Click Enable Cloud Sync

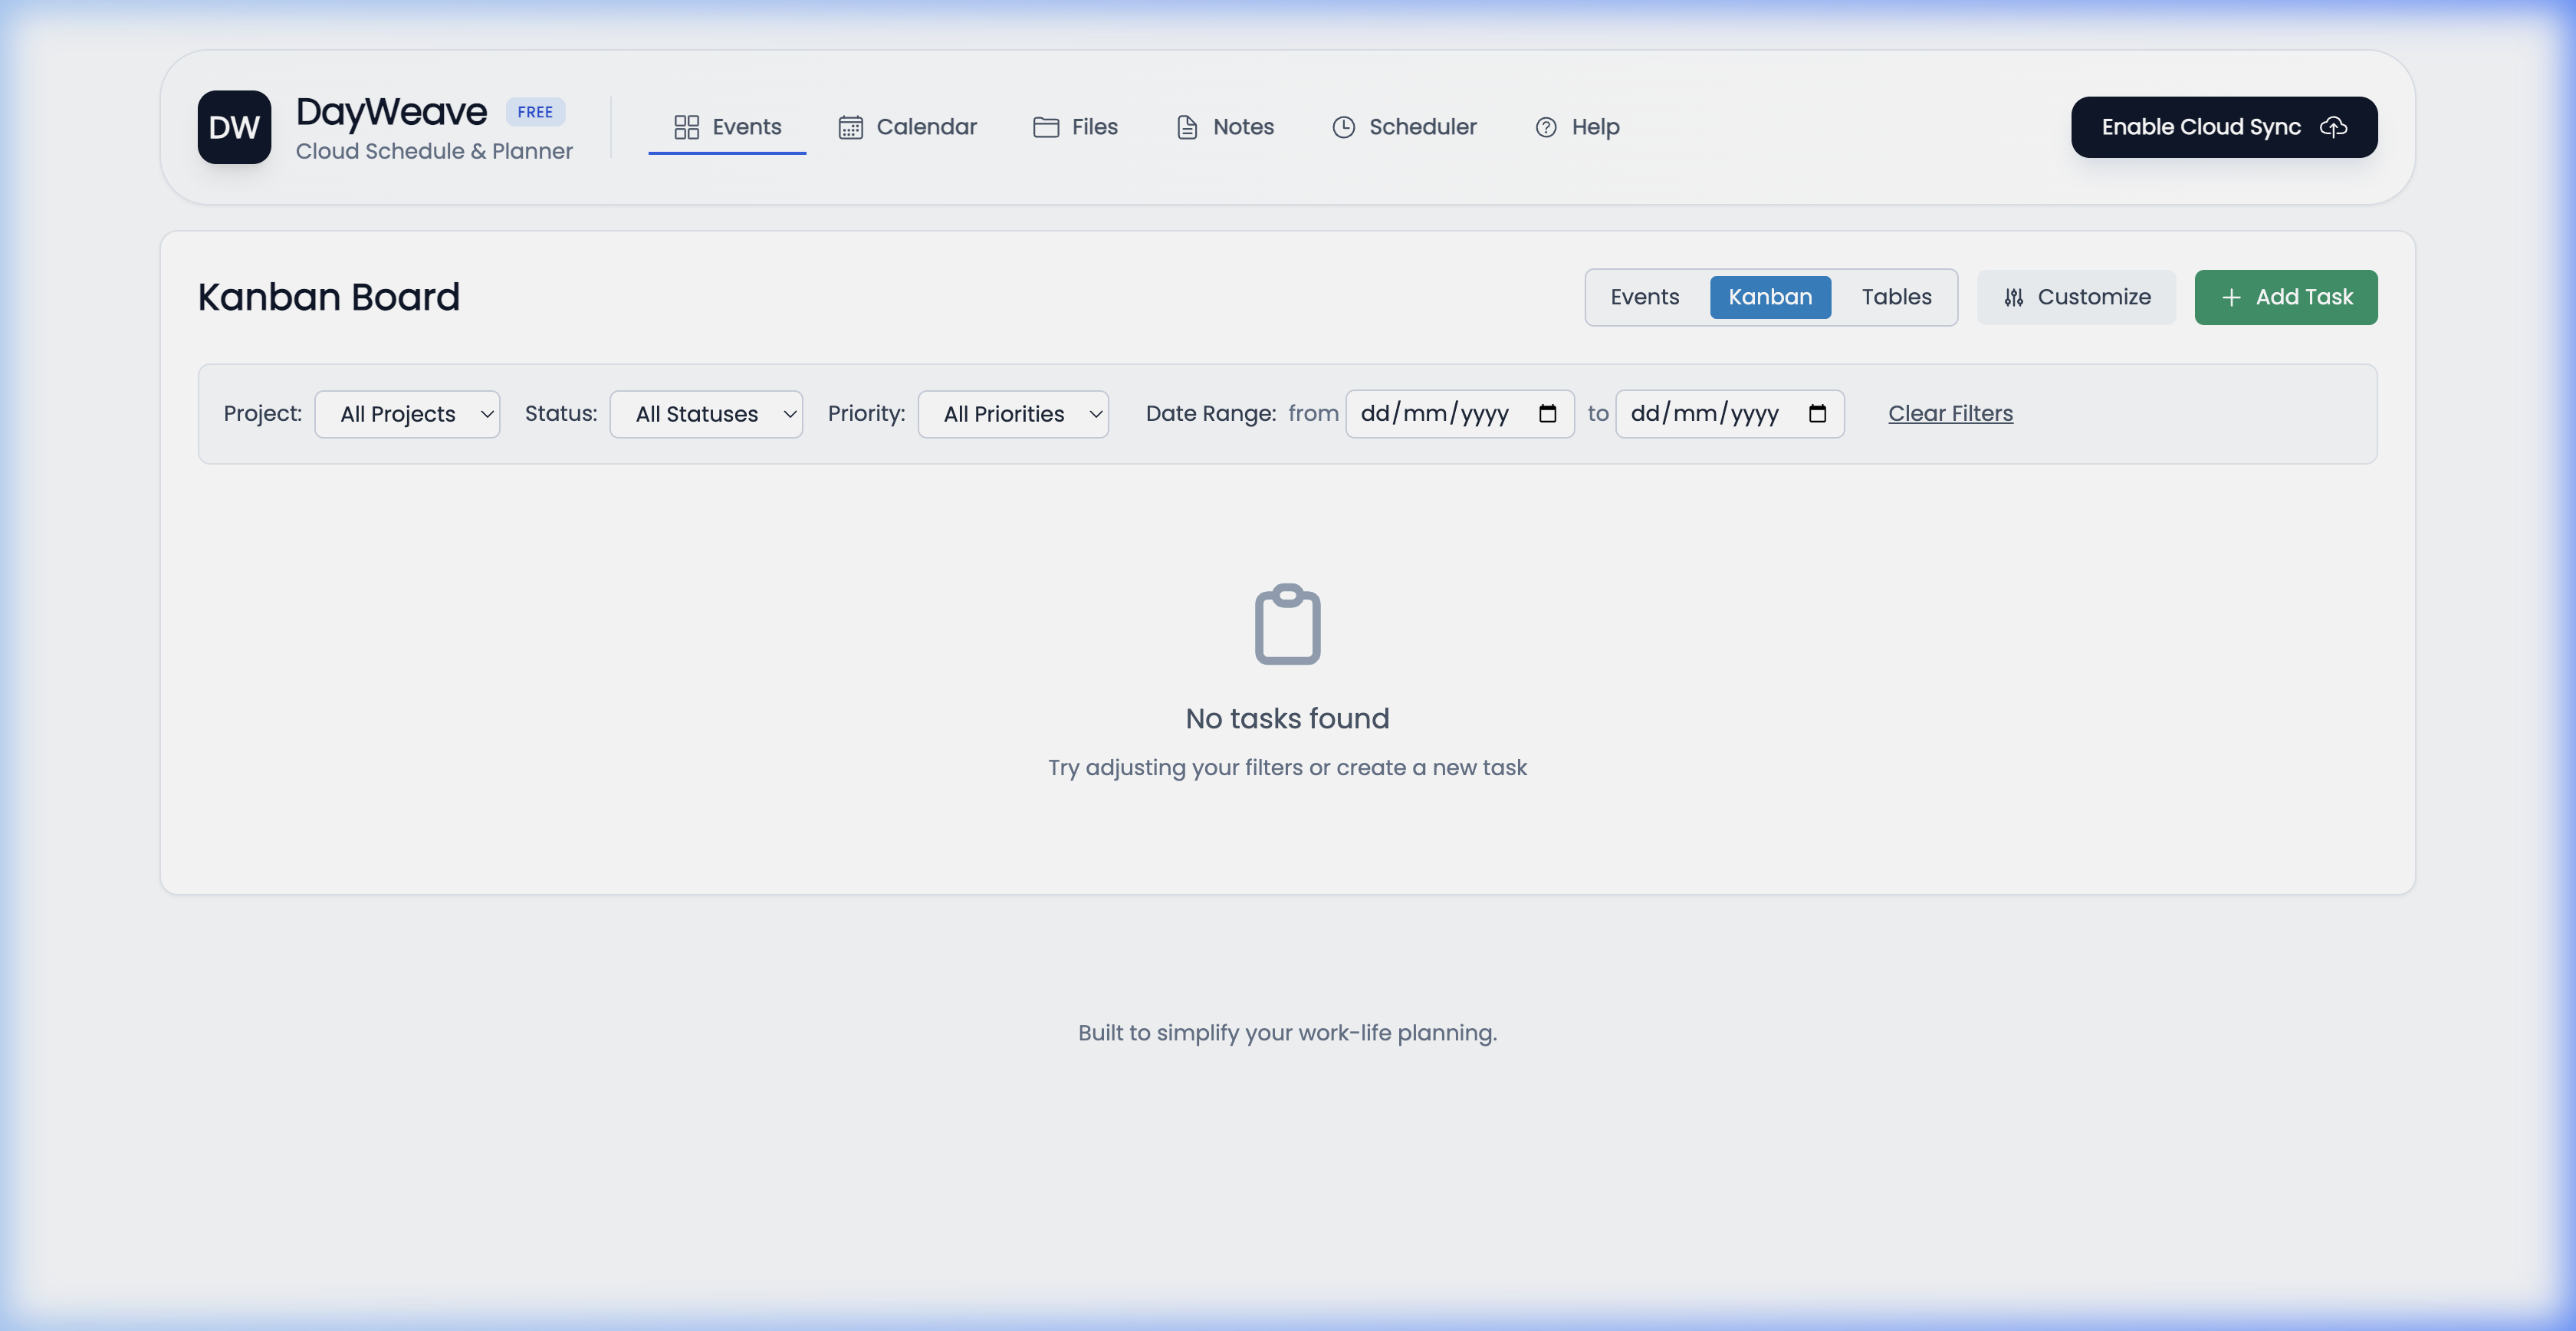[x=2223, y=127]
